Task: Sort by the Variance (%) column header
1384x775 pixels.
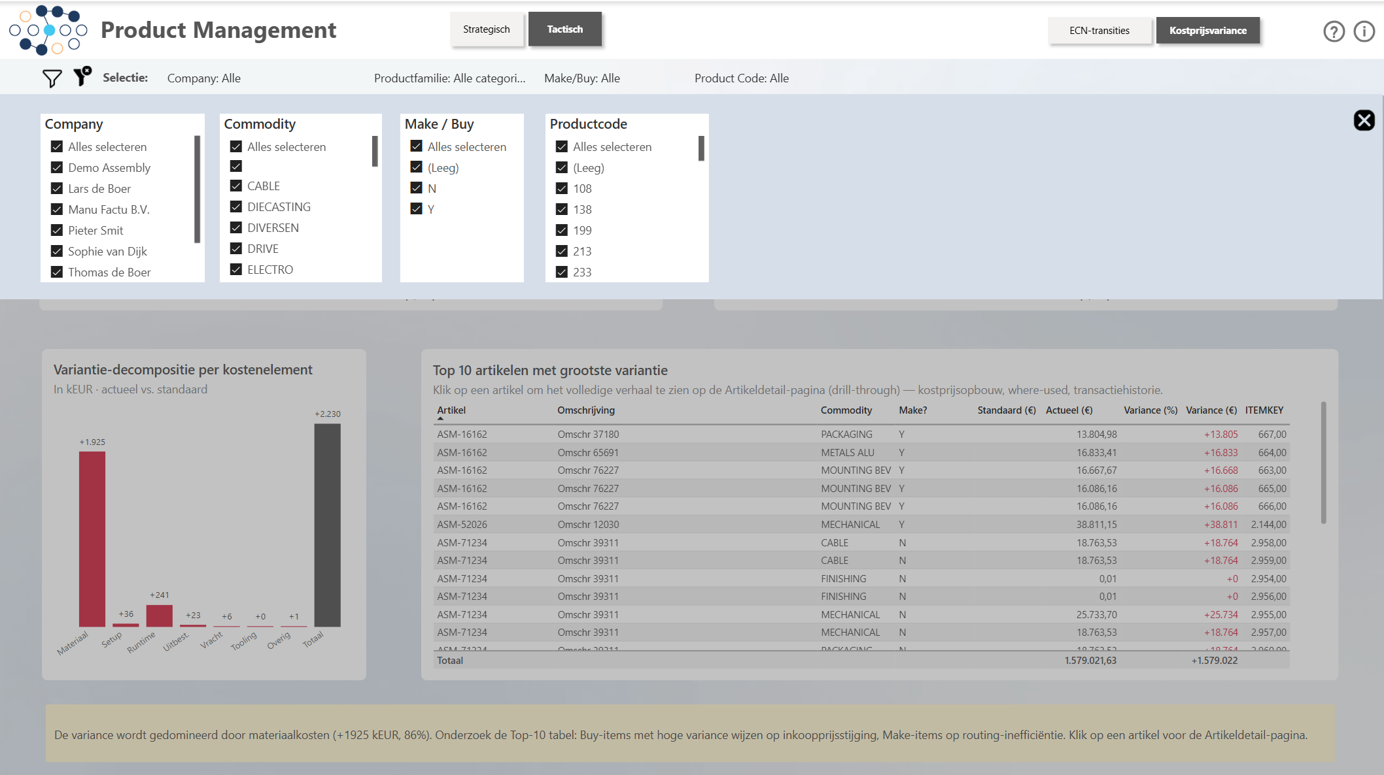Action: click(x=1150, y=410)
